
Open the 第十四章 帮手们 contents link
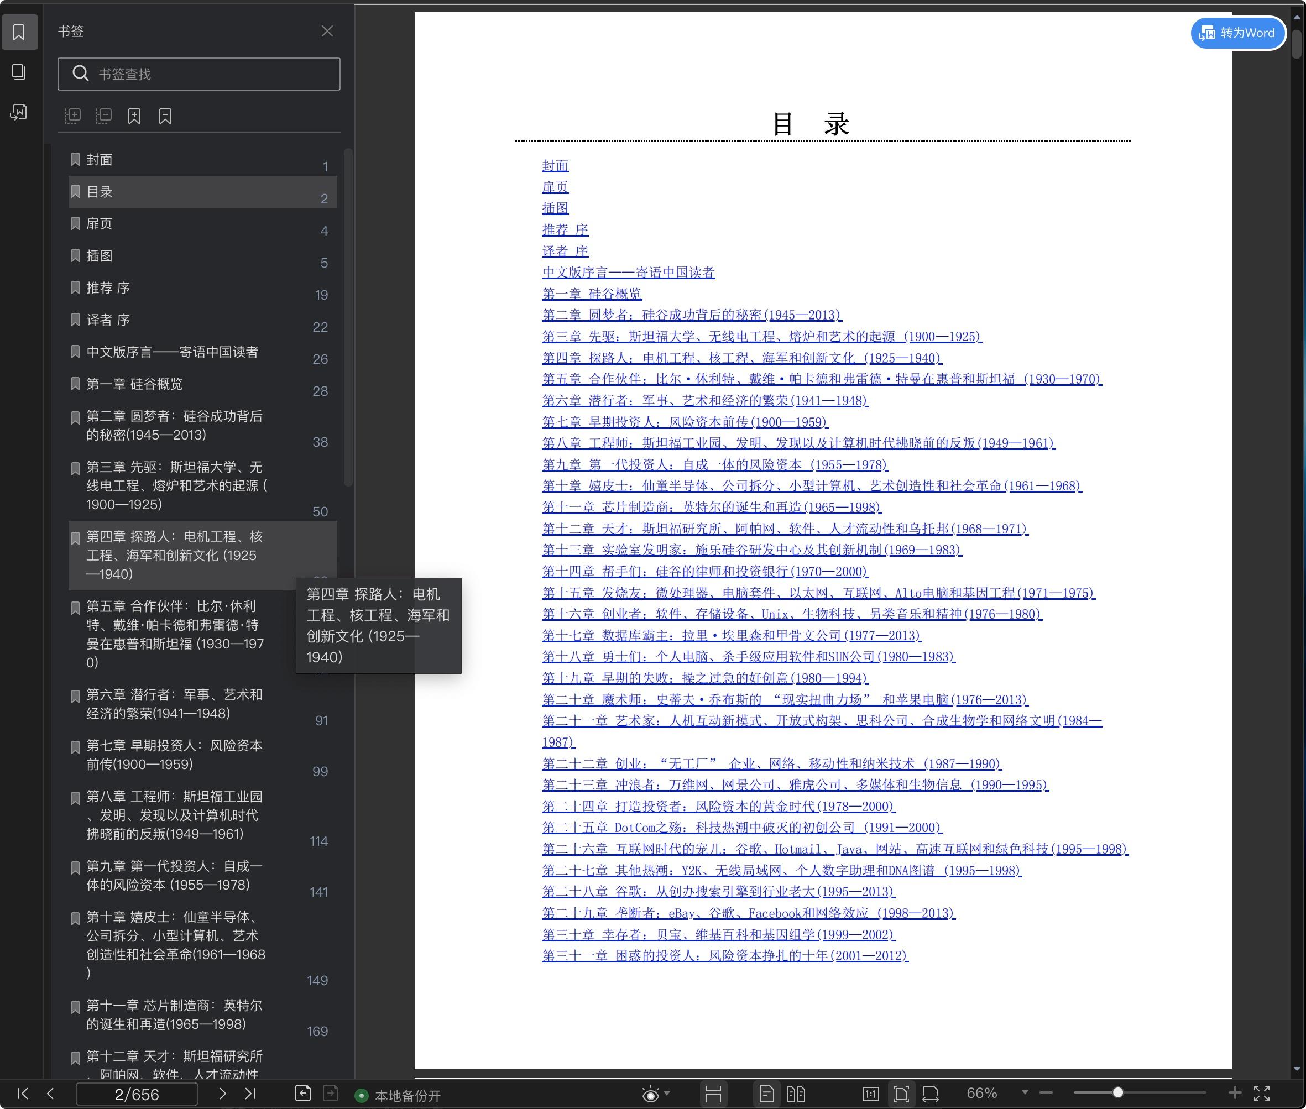(705, 571)
